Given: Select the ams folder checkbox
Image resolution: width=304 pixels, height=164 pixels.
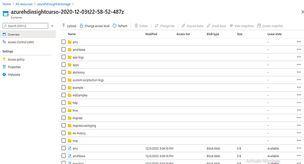Looking at the screenshot, I should pyautogui.click(x=63, y=42).
